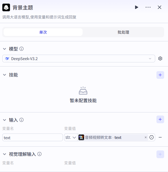Add a new skill with plus button
Image resolution: width=168 pixels, height=172 pixels.
(x=160, y=75)
